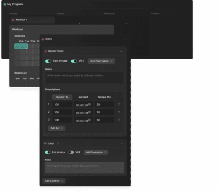Viewport: 218px width, 191px height.
Task: Delete prescription set 3 with trash icon
Action: tap(119, 120)
